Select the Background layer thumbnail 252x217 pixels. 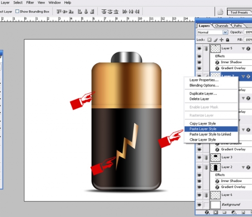pos(215,205)
